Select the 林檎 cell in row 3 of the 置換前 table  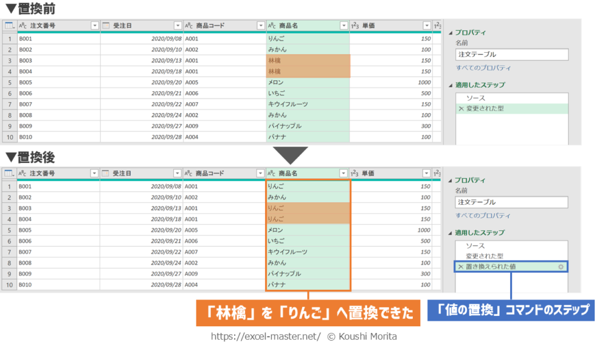[308, 61]
